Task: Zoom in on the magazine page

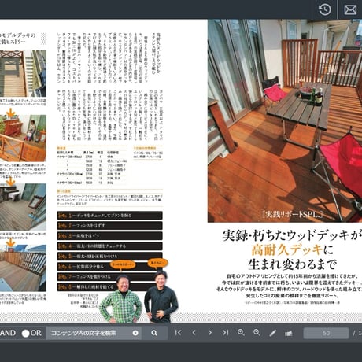Action: (x=241, y=333)
